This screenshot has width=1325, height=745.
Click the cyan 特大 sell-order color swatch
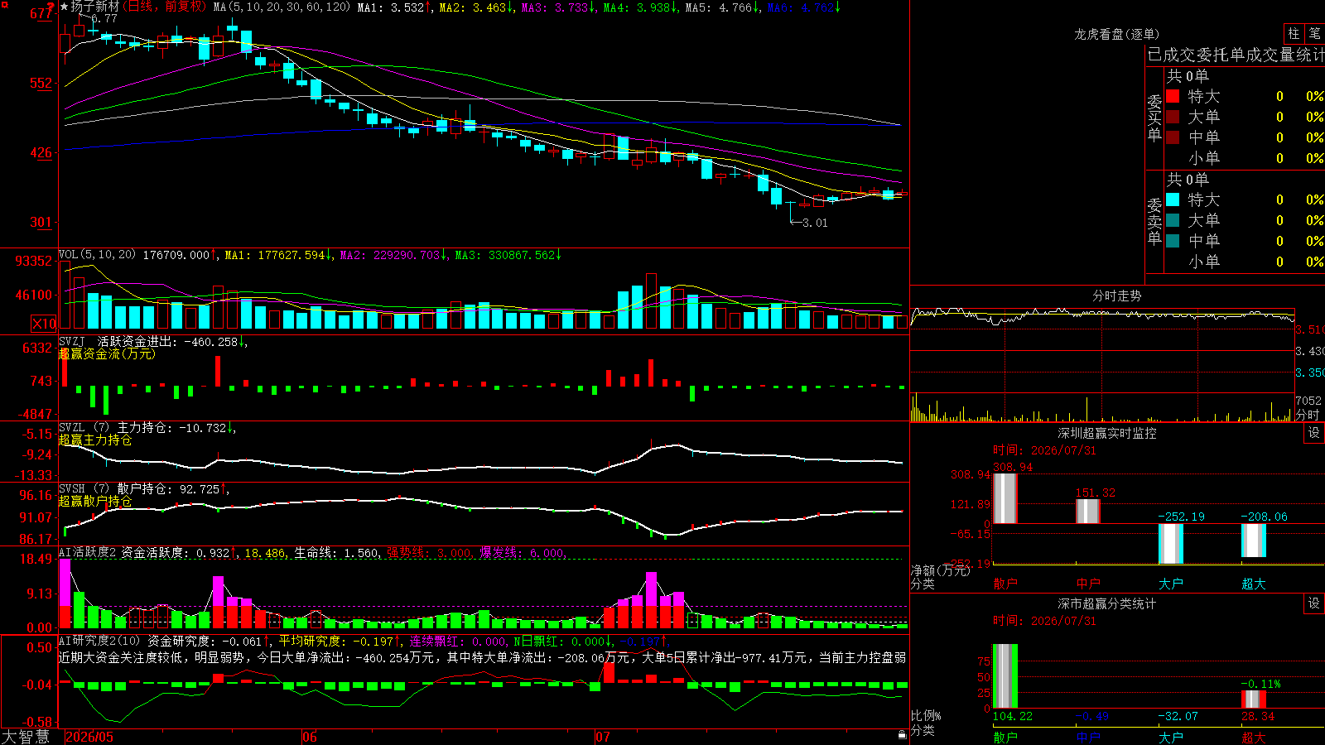1173,199
